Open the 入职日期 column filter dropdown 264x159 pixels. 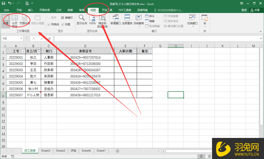click(135, 52)
